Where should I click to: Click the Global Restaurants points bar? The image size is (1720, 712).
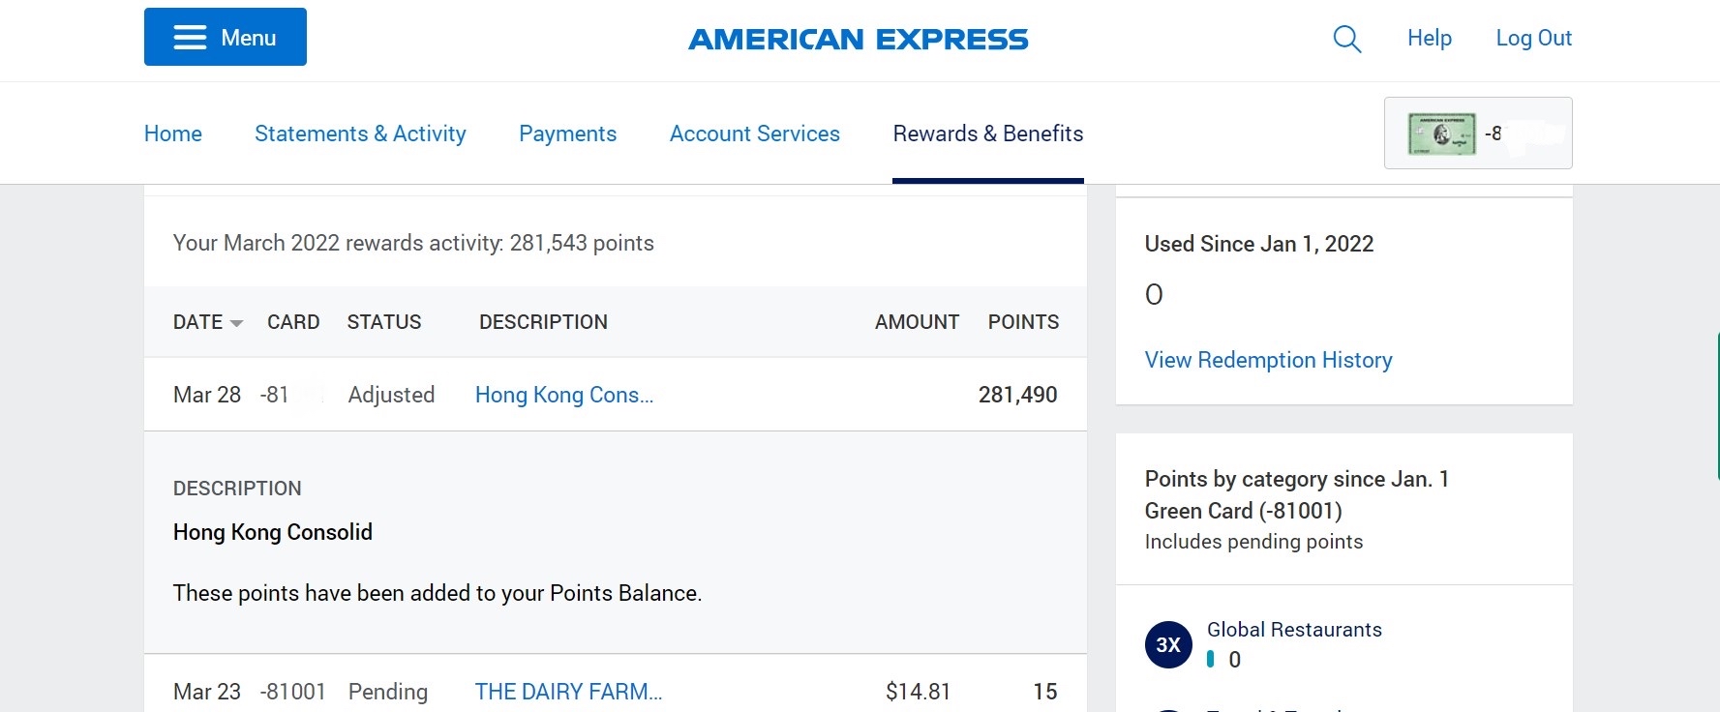click(x=1210, y=660)
